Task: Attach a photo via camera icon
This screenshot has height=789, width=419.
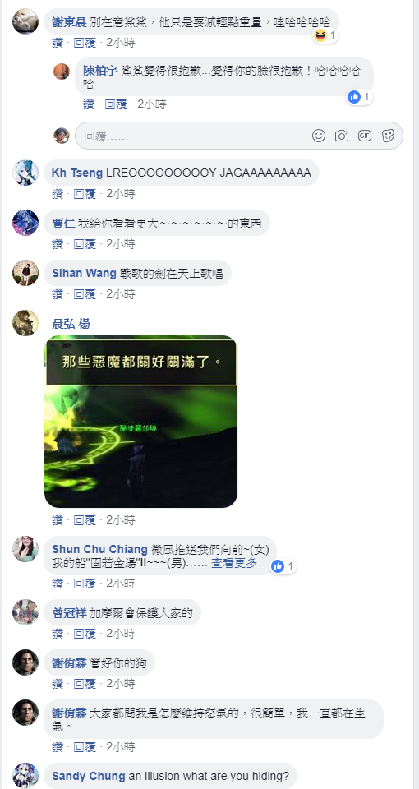Action: [342, 136]
